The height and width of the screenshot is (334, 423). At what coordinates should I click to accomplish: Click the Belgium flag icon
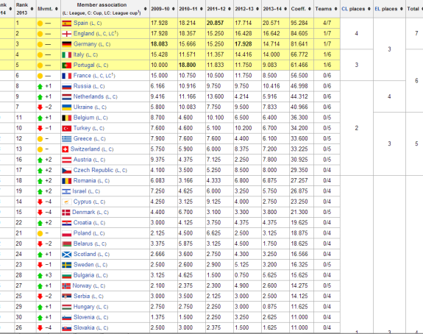pyautogui.click(x=67, y=118)
